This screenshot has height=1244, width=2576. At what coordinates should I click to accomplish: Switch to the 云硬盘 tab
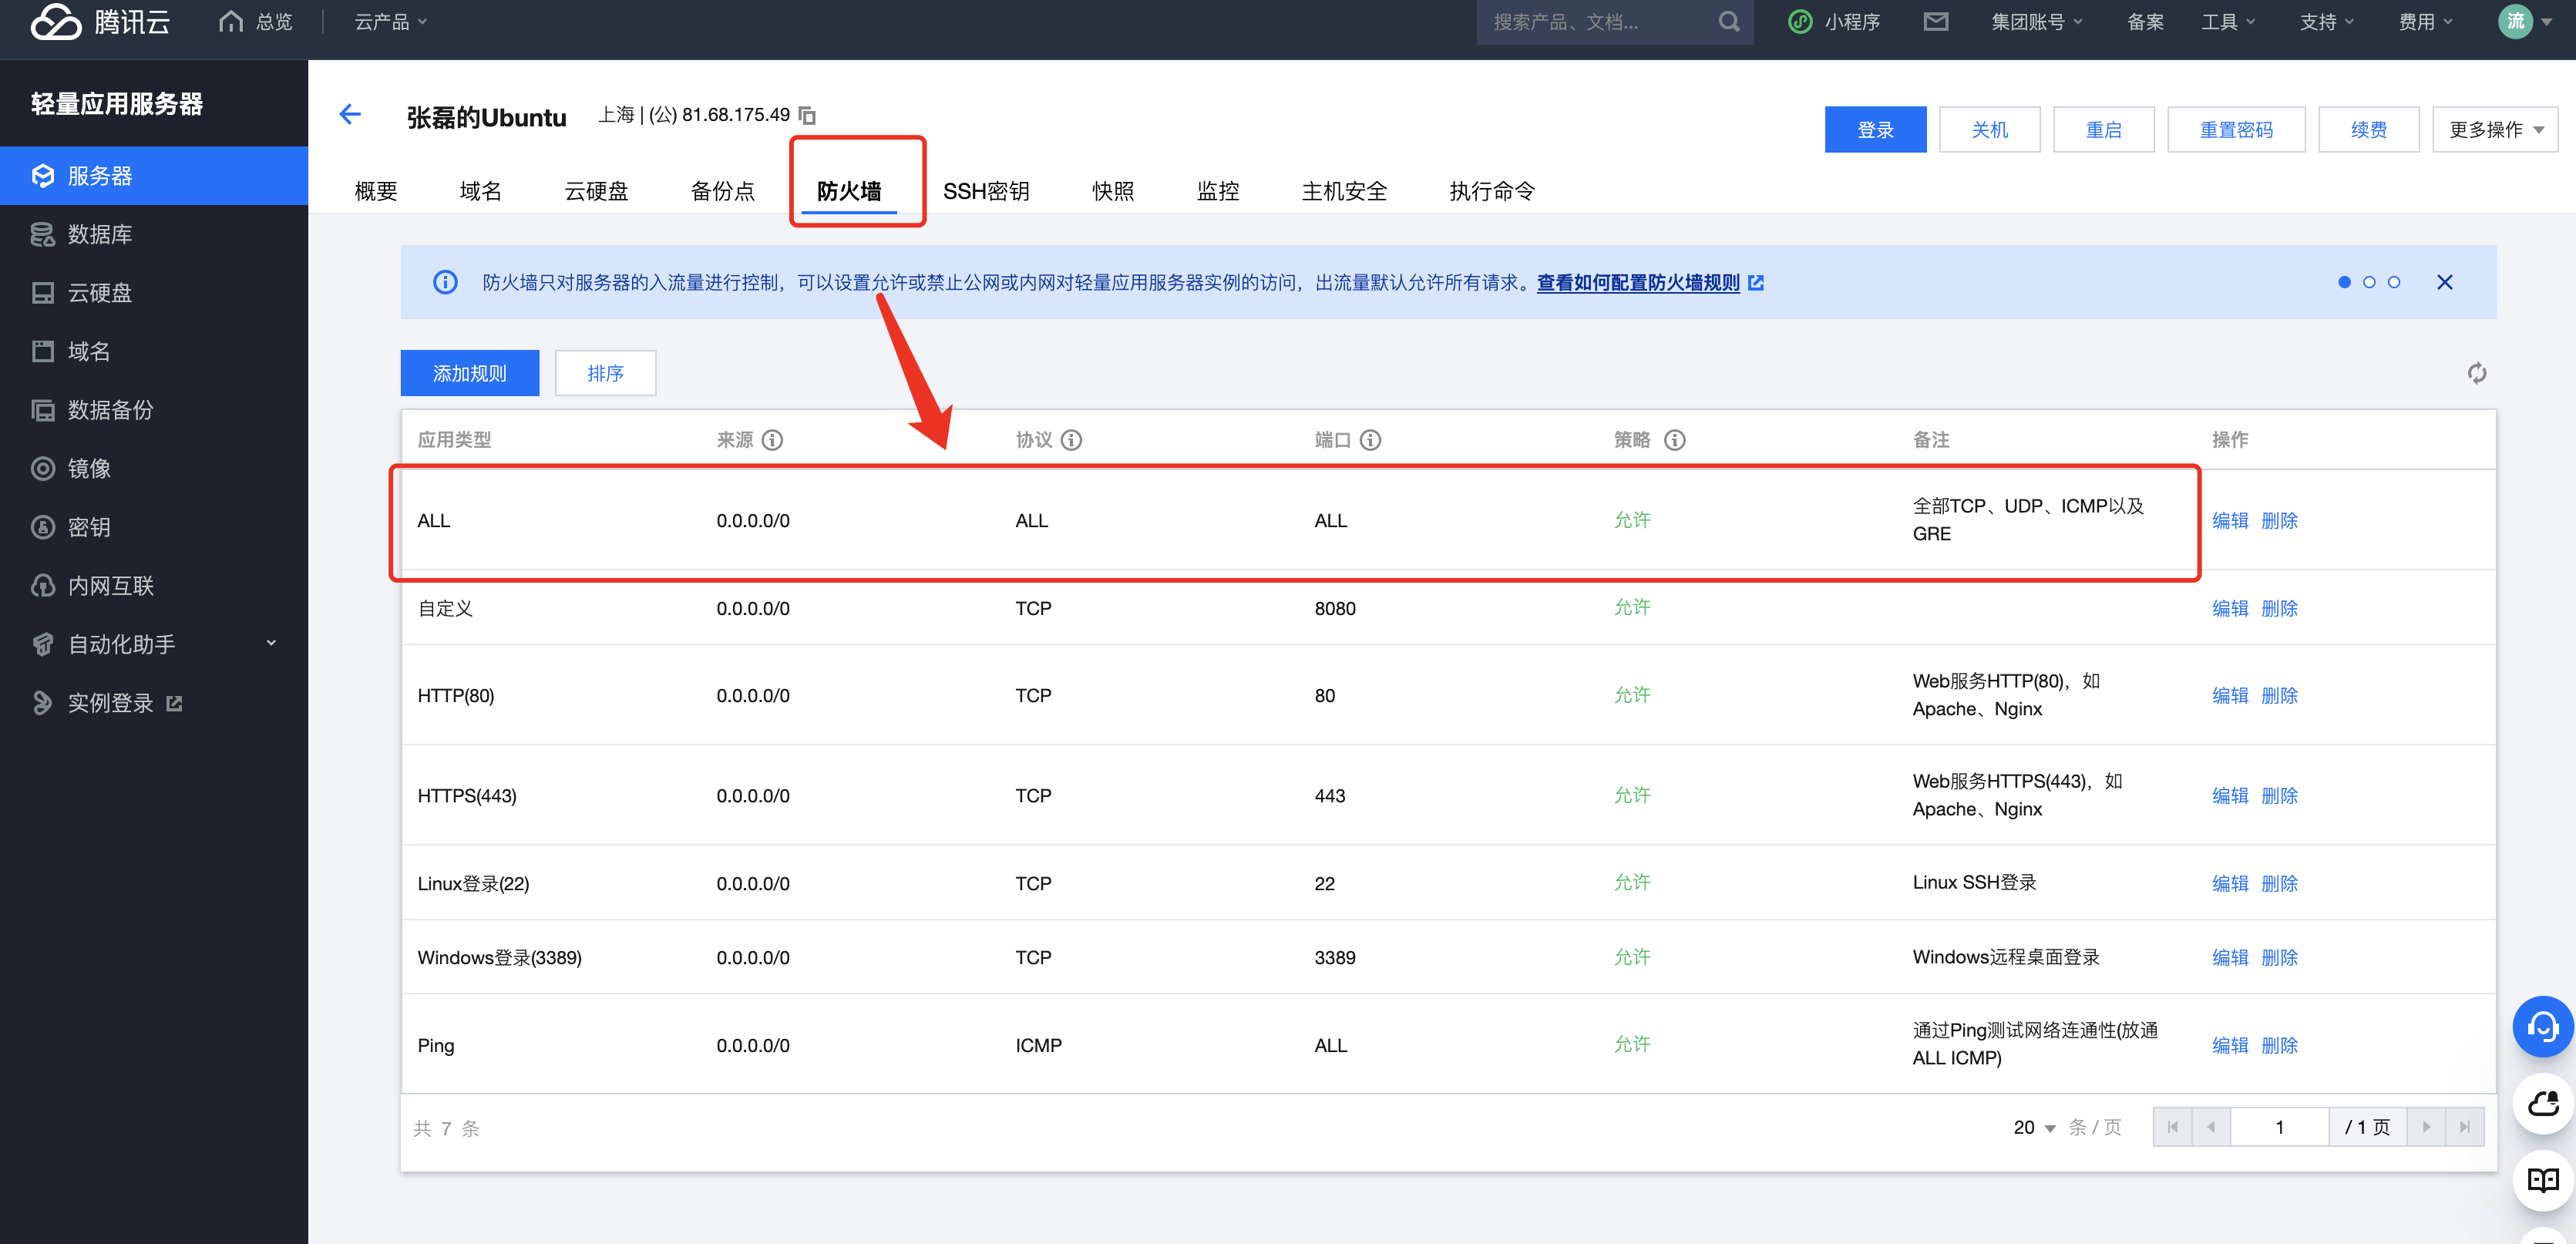597,191
